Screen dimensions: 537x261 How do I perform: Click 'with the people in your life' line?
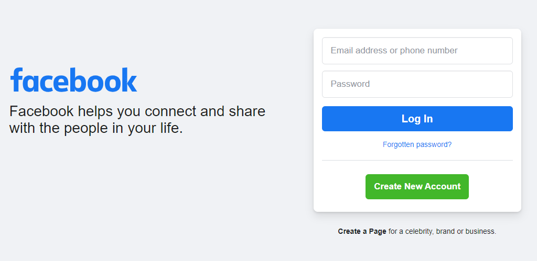96,128
